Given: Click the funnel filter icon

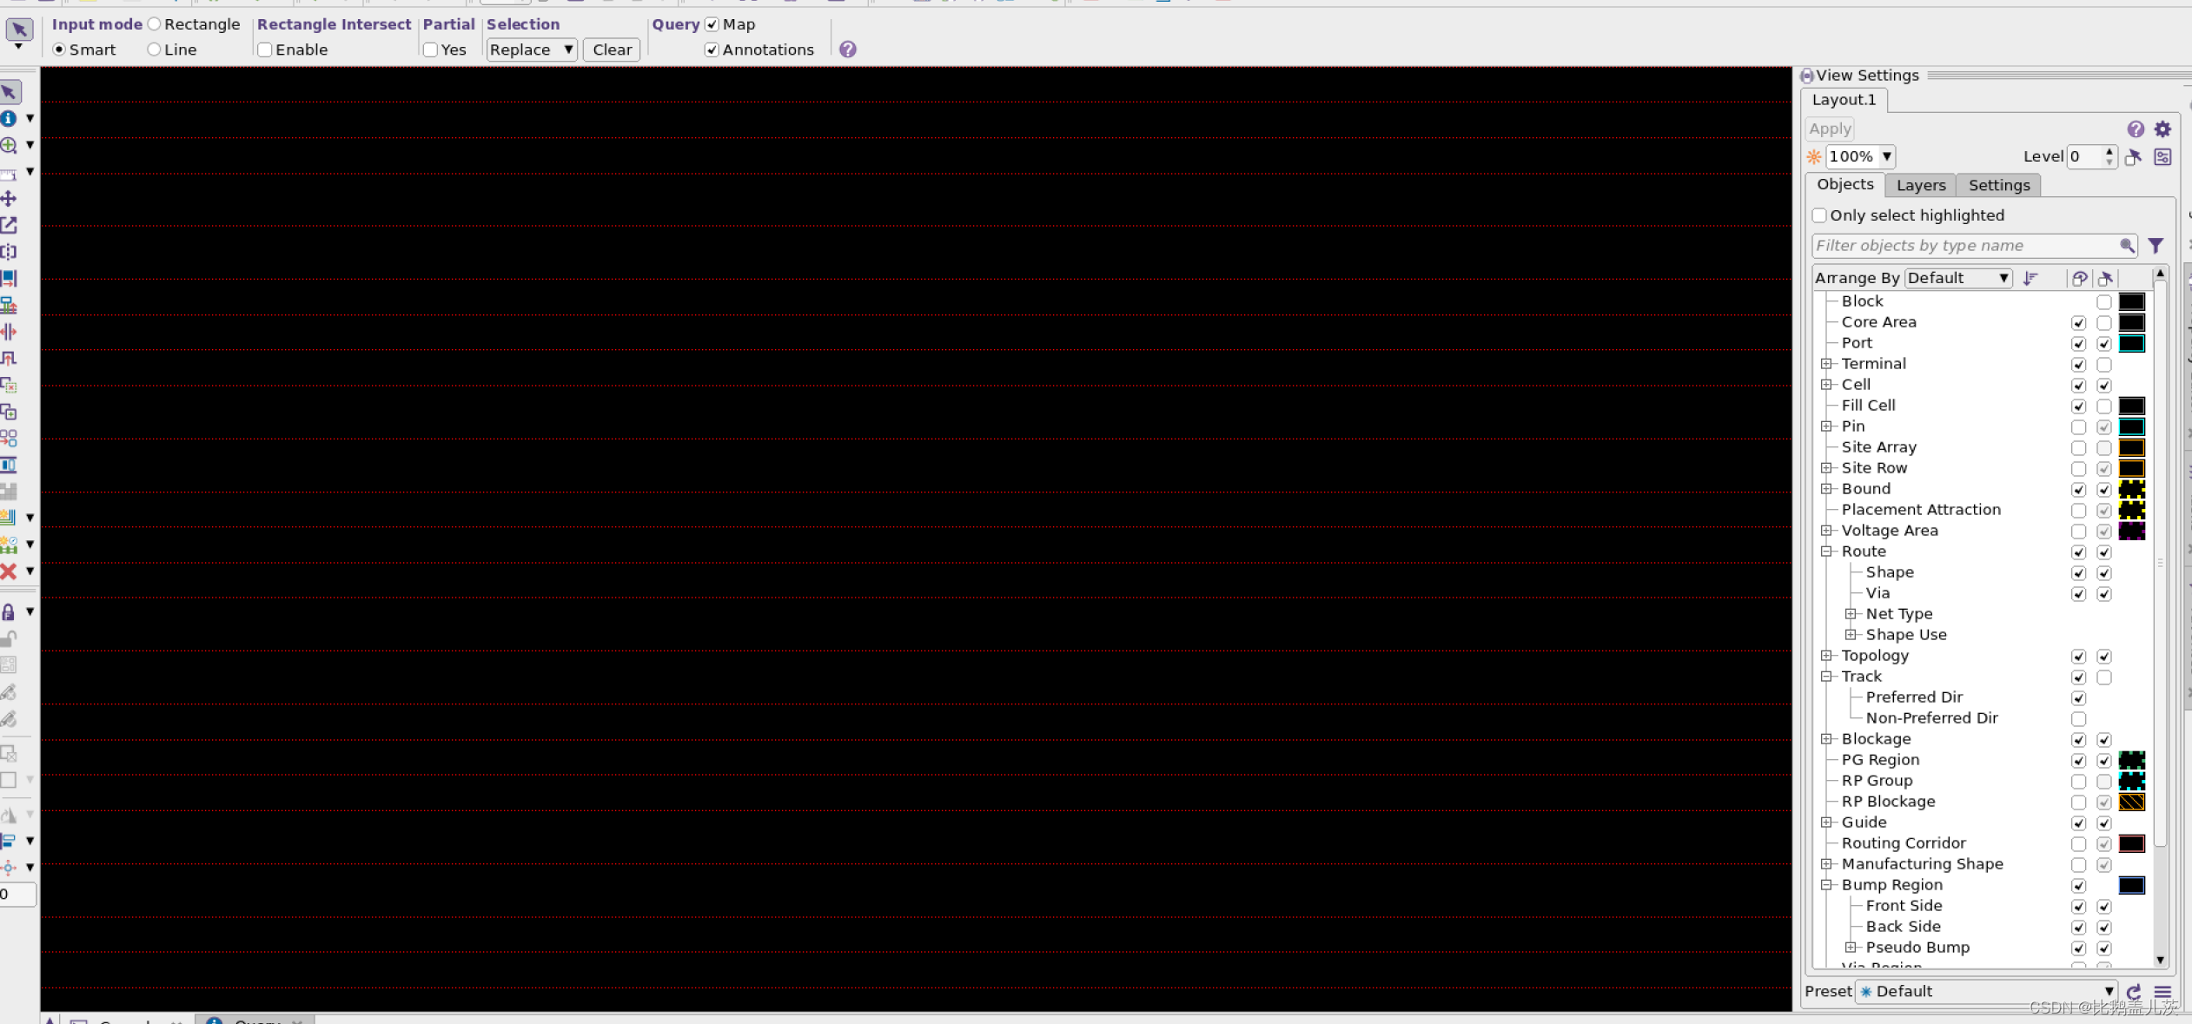Looking at the screenshot, I should [x=2156, y=246].
